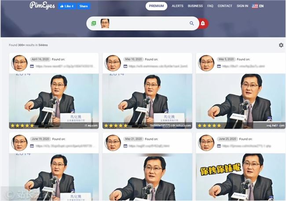
Task: Open the June 19, 2020 result image
Action: click(54, 177)
